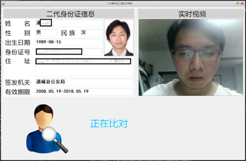Click the 民族 label
Screen dimensions: 246x161
(68, 33)
